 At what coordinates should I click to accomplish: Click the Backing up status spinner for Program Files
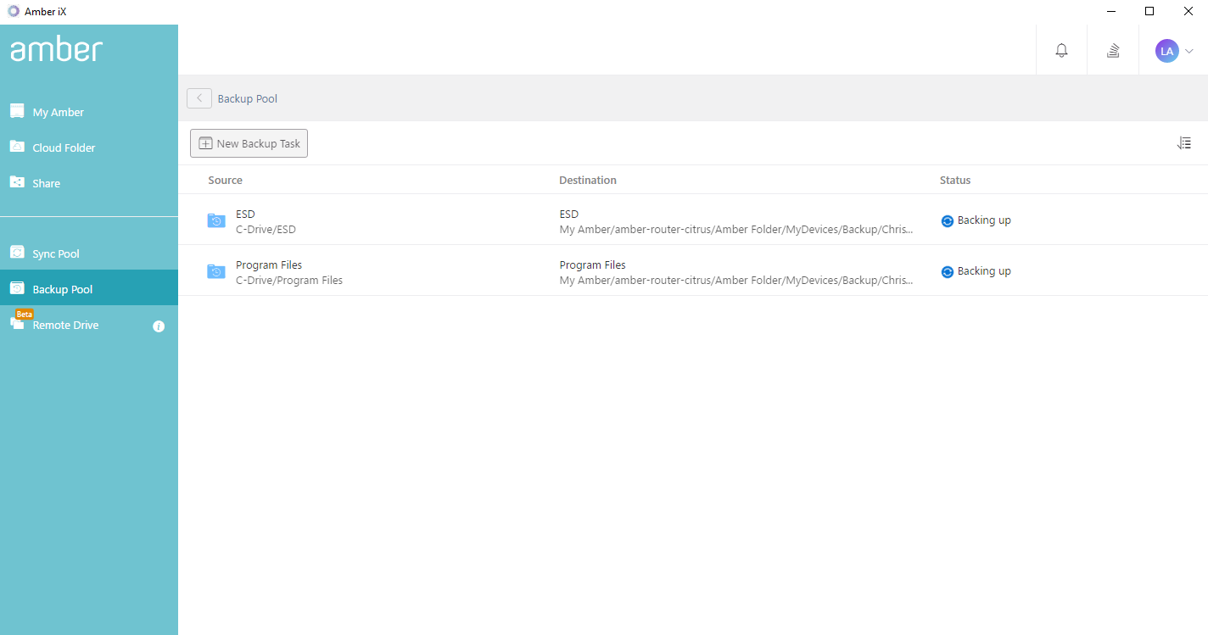pyautogui.click(x=947, y=271)
